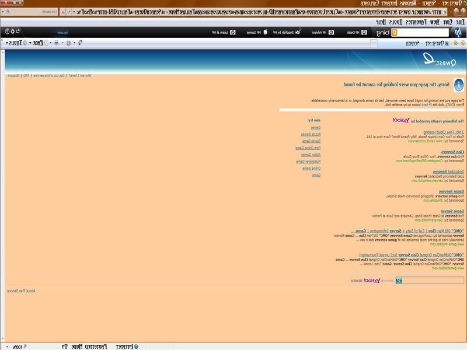Click the page scrollbar up arrow
Screen dimensions: 467x350
click(2, 52)
